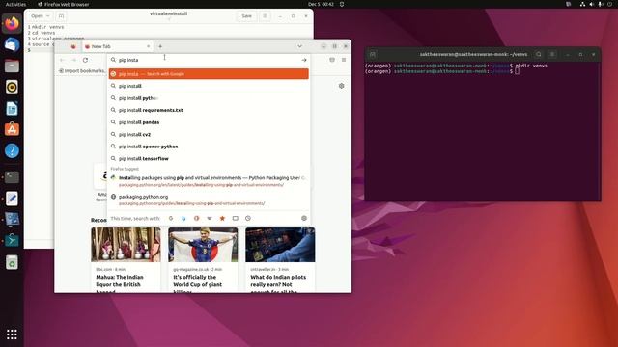Expand the list all tabs chevron
Viewport: 618px width, 347px height.
pos(299,46)
